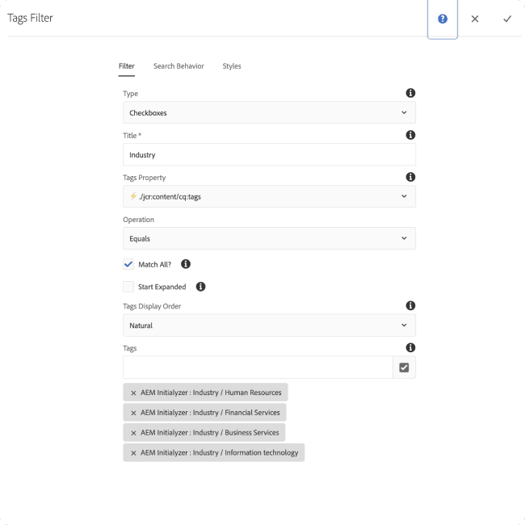Click info icon next to Type field

[410, 94]
